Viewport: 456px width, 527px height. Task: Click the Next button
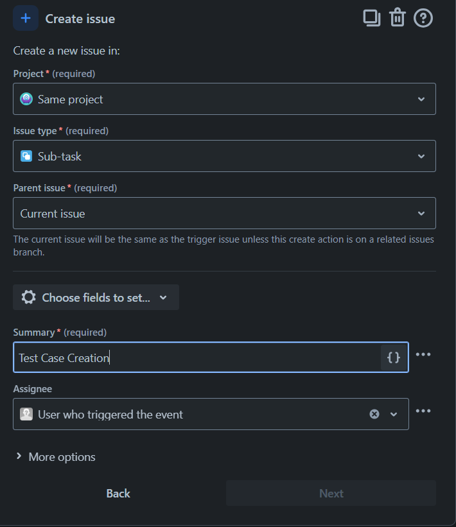click(331, 493)
